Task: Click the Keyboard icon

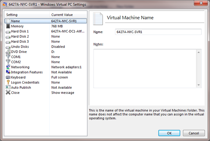Action: coord(8,77)
